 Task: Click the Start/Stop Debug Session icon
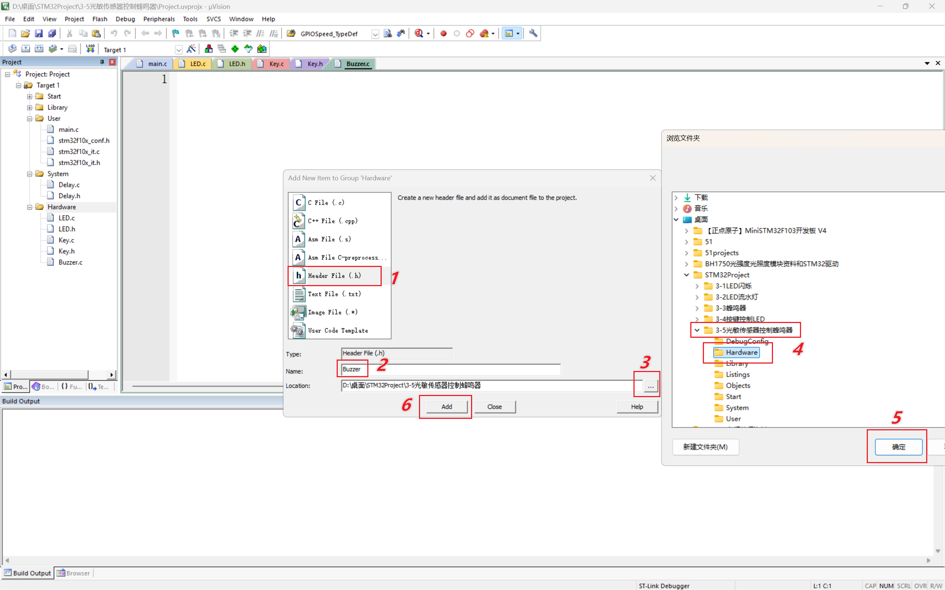tap(419, 34)
